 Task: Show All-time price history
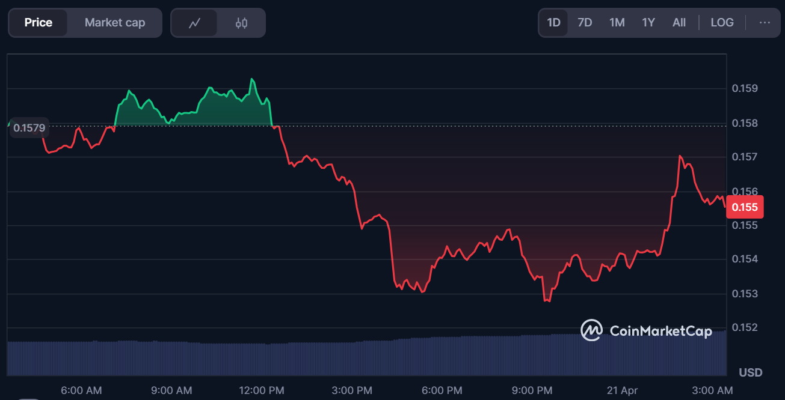[x=679, y=23]
